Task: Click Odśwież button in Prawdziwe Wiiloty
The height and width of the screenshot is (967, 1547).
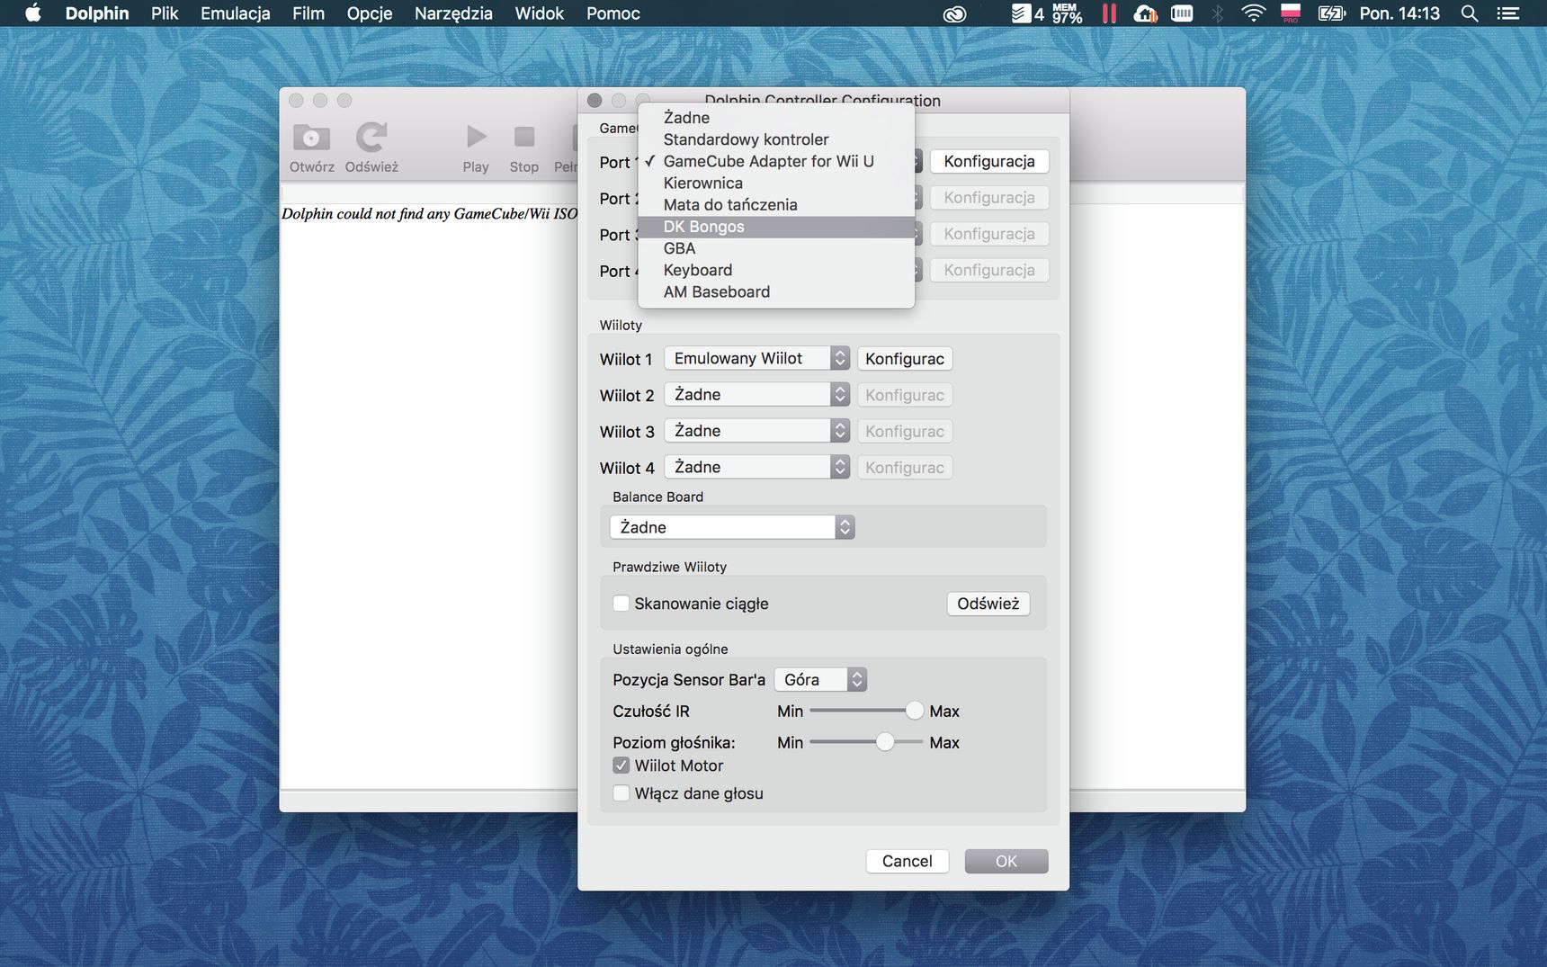Action: pos(988,604)
